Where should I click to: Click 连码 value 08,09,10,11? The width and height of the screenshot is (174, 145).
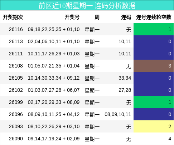pyautogui.click(x=118, y=114)
